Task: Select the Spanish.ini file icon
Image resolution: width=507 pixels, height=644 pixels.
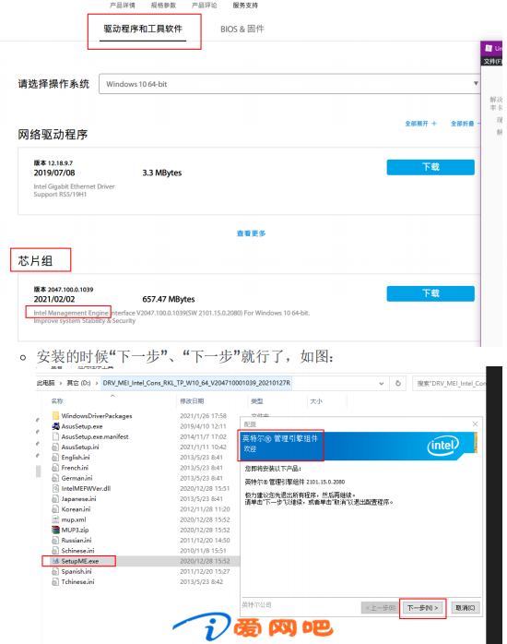Action: coord(56,571)
